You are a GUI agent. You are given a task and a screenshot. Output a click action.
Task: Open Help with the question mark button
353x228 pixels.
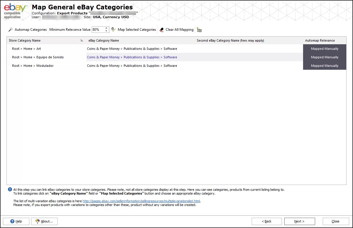pyautogui.click(x=16, y=221)
